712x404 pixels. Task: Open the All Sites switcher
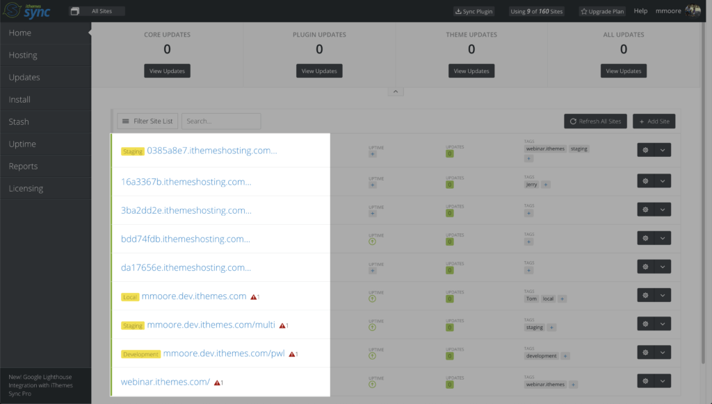tap(97, 11)
